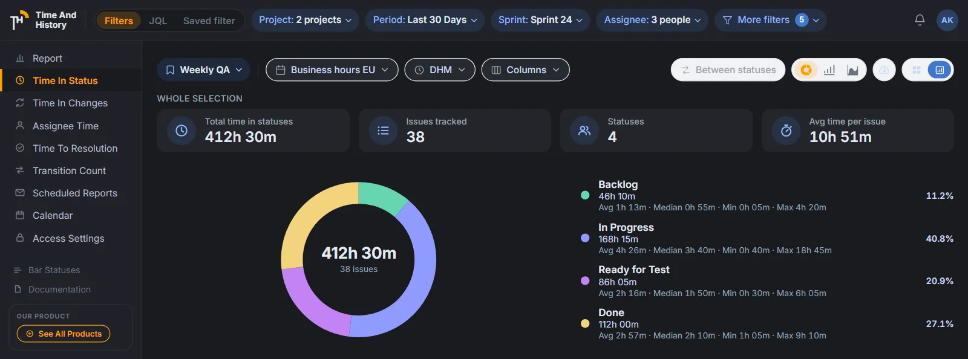Open the Columns dropdown

[525, 70]
